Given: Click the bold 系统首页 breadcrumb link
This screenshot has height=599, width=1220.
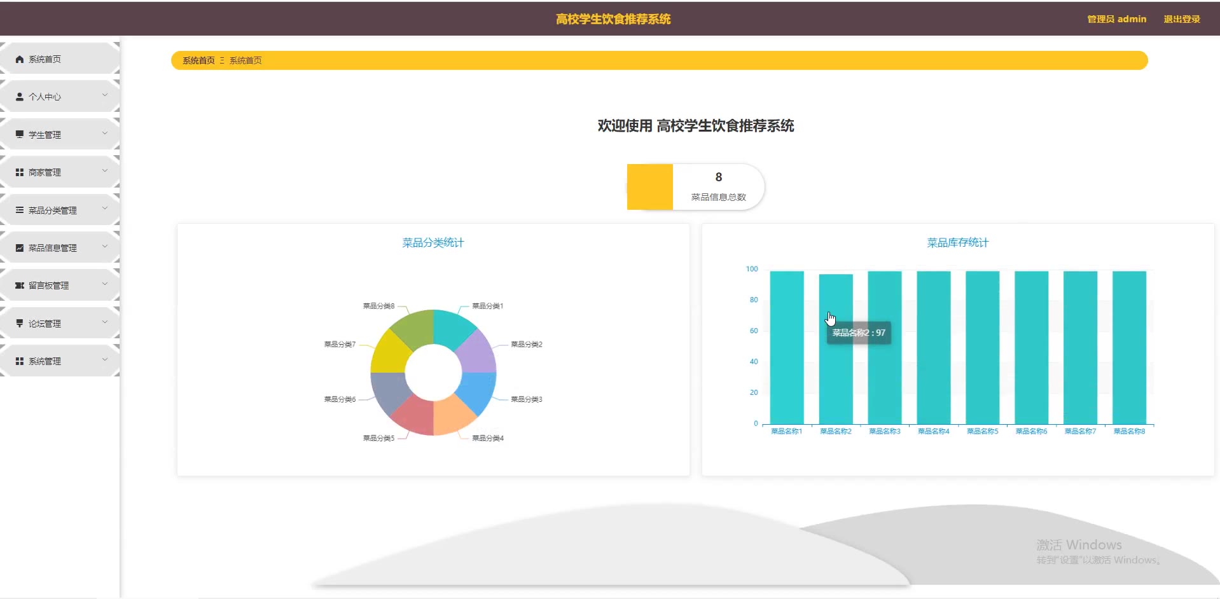Looking at the screenshot, I should [198, 60].
